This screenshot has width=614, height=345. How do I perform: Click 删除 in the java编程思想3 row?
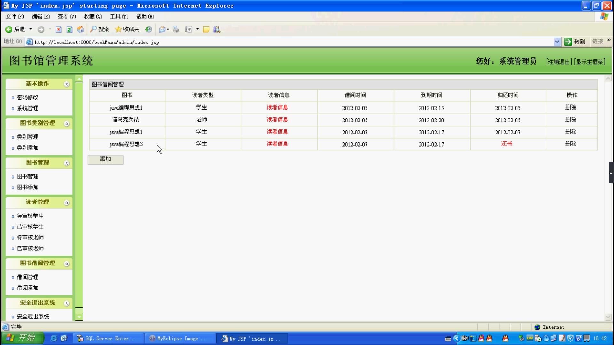571,144
